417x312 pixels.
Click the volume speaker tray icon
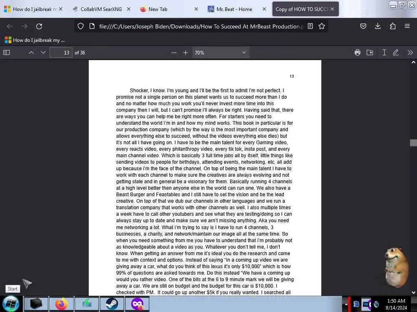[x=376, y=304]
